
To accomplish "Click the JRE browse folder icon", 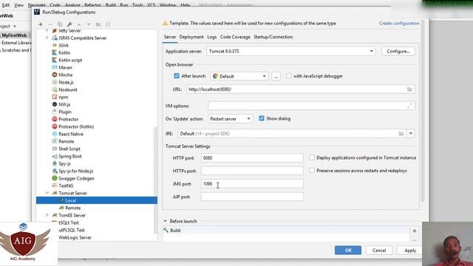I will click(401, 134).
